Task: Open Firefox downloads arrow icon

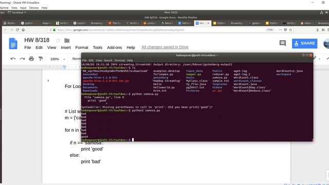Action: (x=318, y=30)
